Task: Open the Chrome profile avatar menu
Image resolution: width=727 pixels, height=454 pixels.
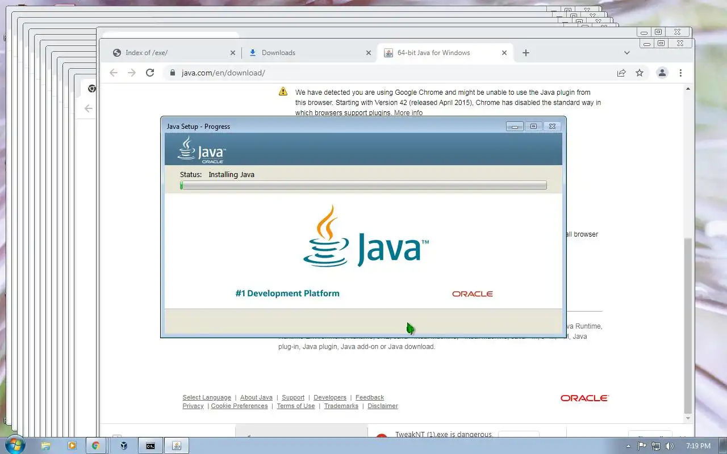Action: [x=662, y=73]
